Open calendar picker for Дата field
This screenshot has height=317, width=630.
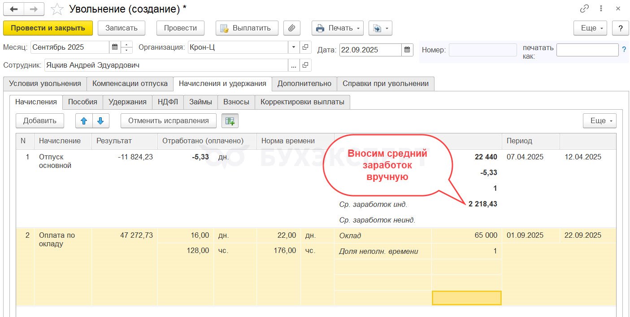click(407, 50)
